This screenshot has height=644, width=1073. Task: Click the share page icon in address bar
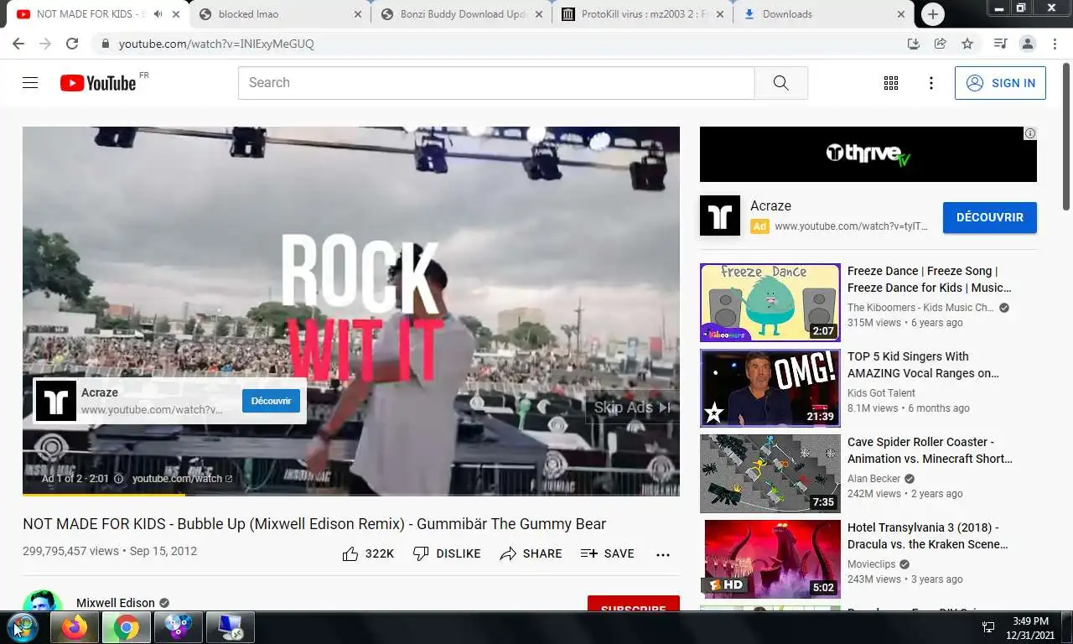pyautogui.click(x=941, y=44)
